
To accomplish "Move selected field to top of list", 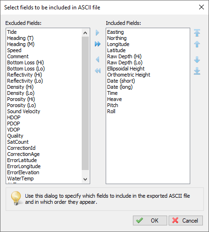I will pos(197,33).
